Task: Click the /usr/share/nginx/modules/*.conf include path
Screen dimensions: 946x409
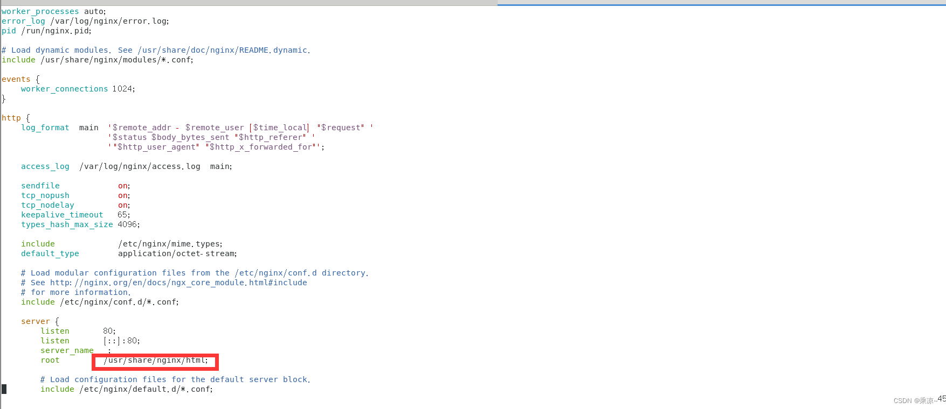Action: coord(117,60)
